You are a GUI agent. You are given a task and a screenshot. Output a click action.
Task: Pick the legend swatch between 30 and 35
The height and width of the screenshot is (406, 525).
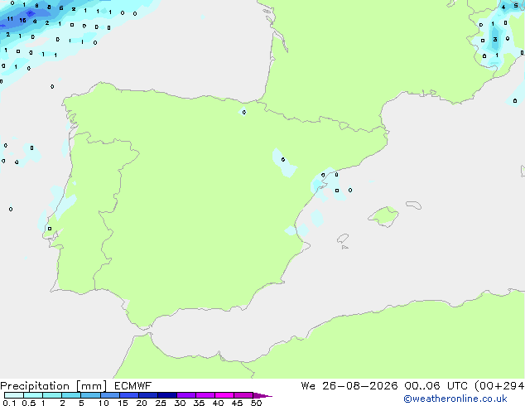coord(186,395)
